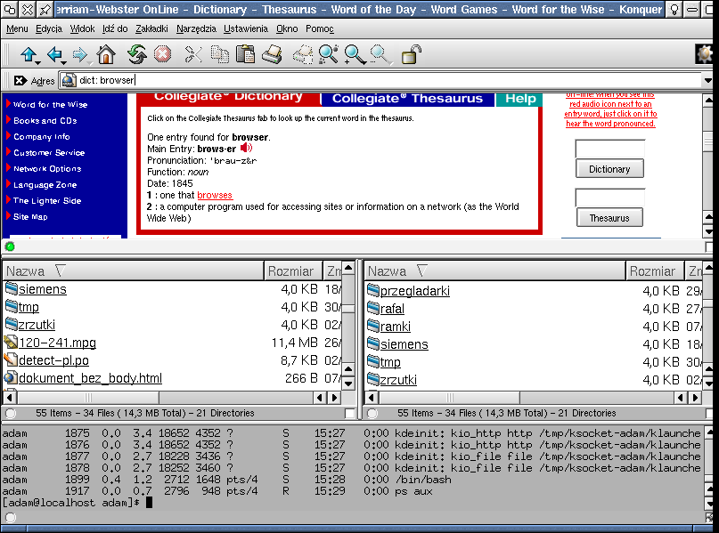Reload the page with the green arrows icon
Image resolution: width=719 pixels, height=533 pixels.
pyautogui.click(x=136, y=55)
